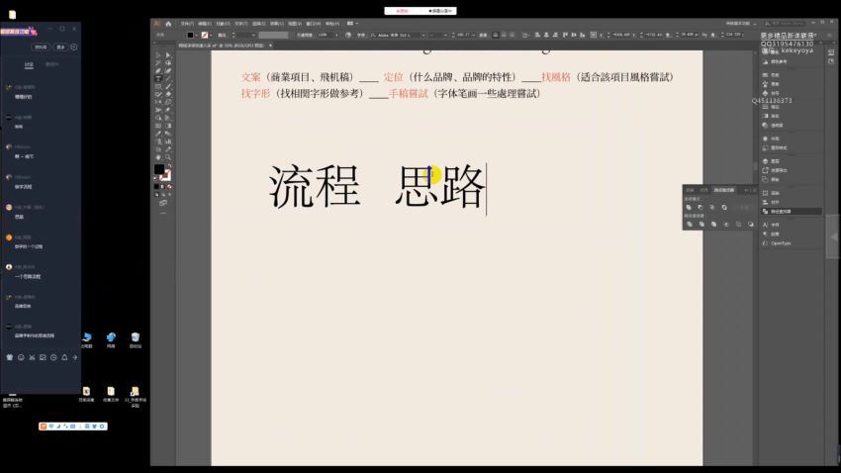Select the Artboard tool
Image resolution: width=841 pixels, height=473 pixels.
(x=157, y=149)
